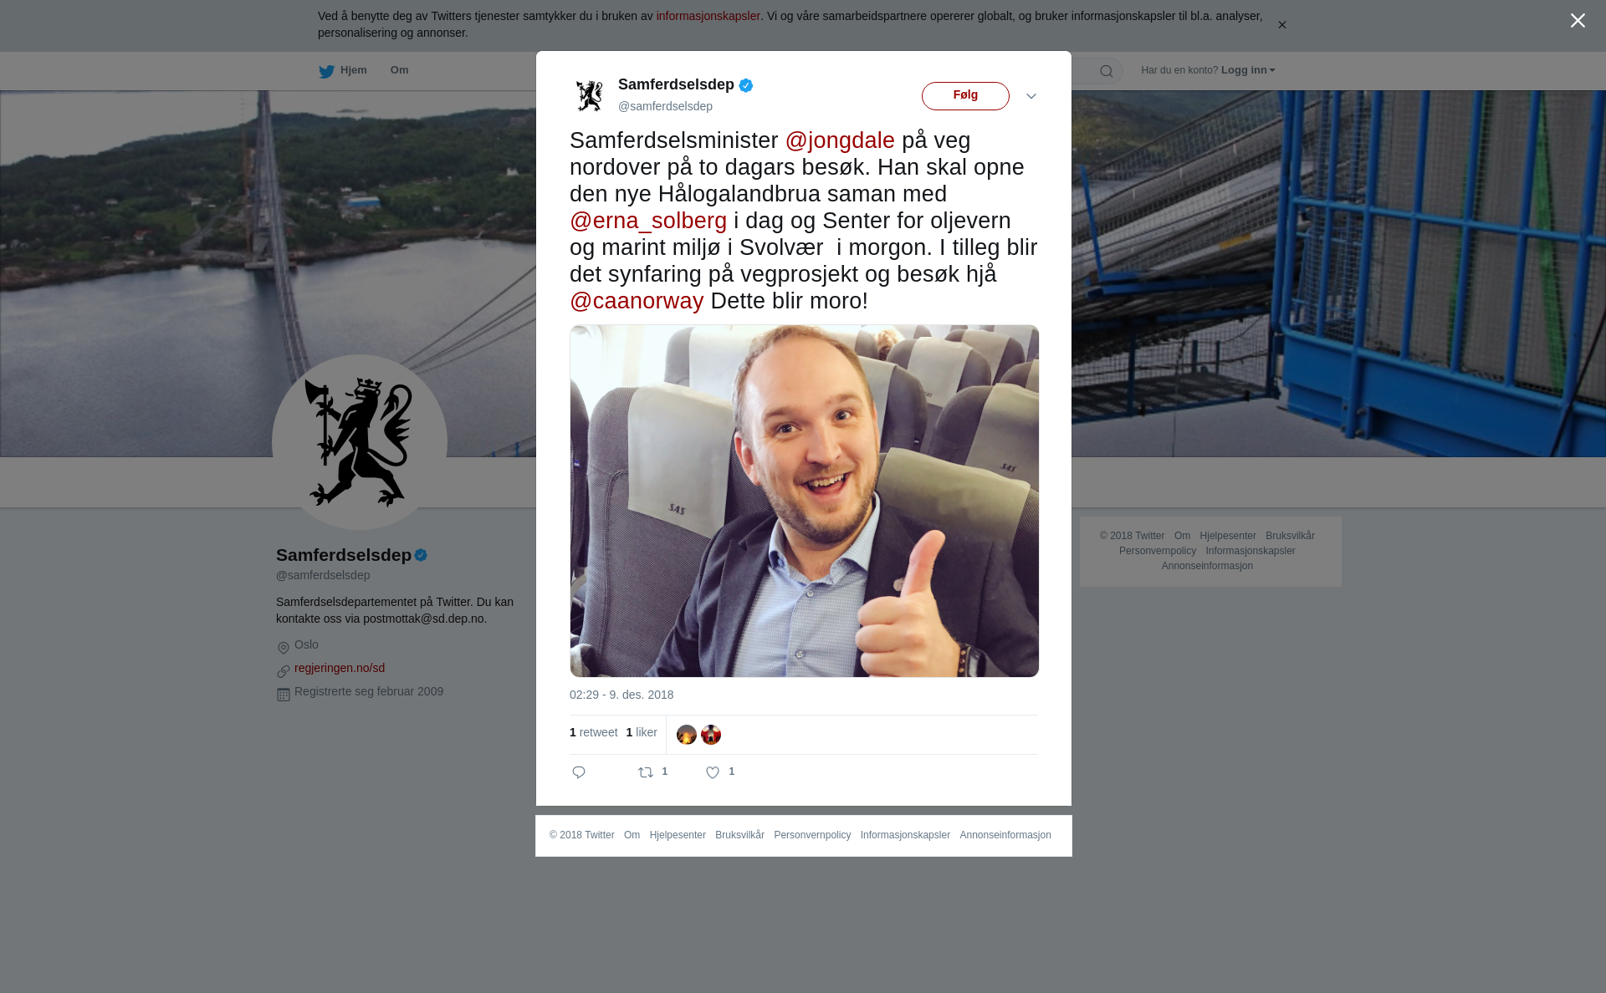Image resolution: width=1606 pixels, height=993 pixels.
Task: Expand the tweet options chevron
Action: (1031, 96)
